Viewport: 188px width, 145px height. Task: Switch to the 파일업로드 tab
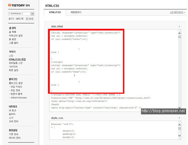pyautogui.click(x=76, y=12)
